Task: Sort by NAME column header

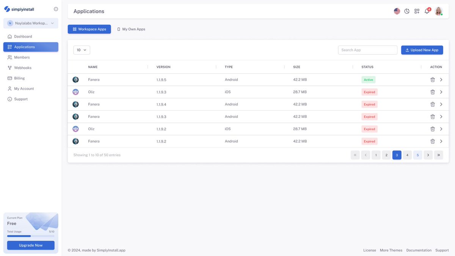Action: point(93,67)
